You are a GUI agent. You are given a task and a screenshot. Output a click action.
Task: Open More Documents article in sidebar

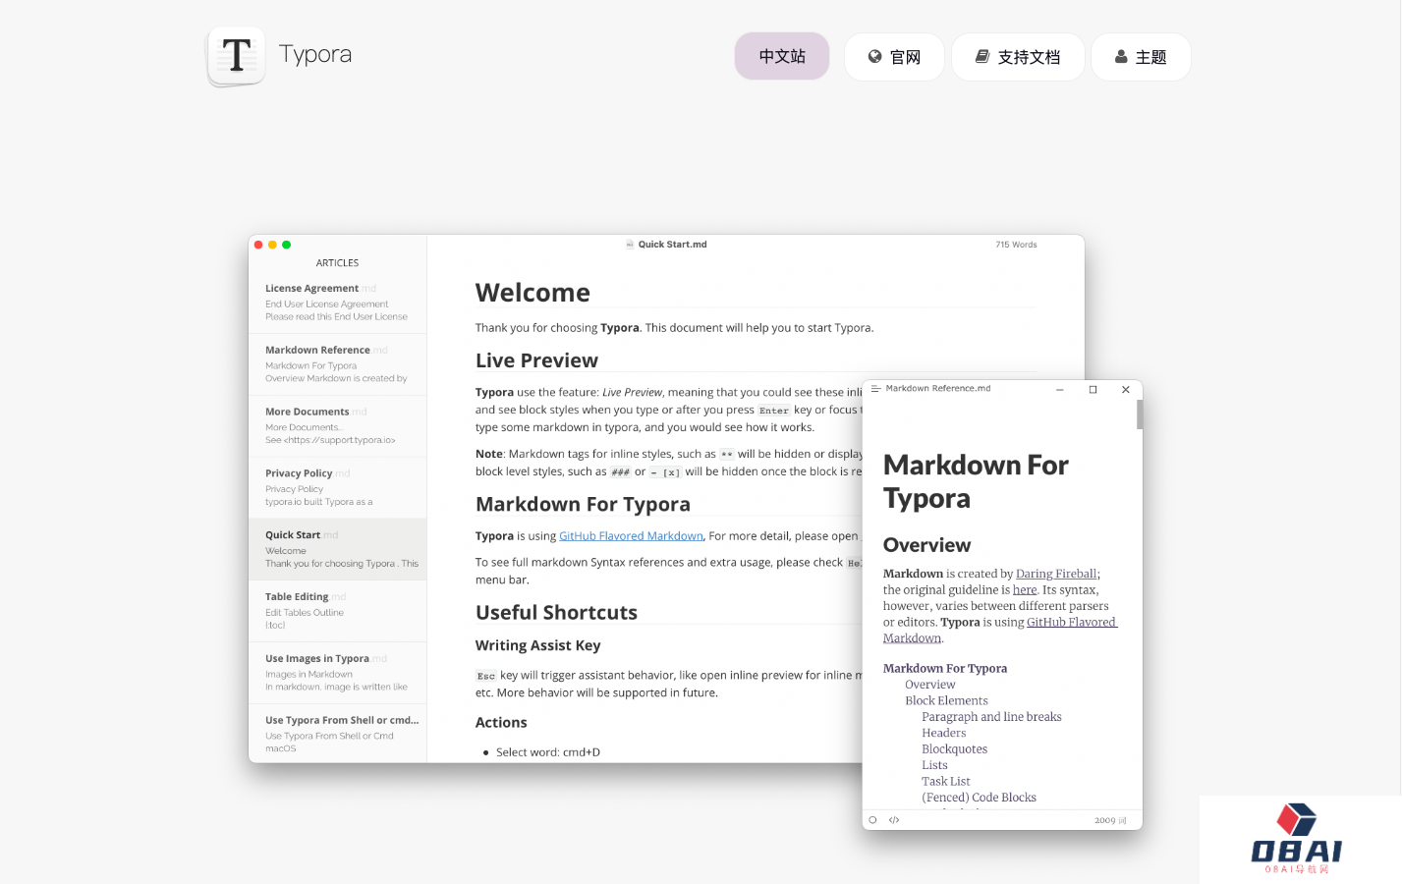pyautogui.click(x=337, y=426)
